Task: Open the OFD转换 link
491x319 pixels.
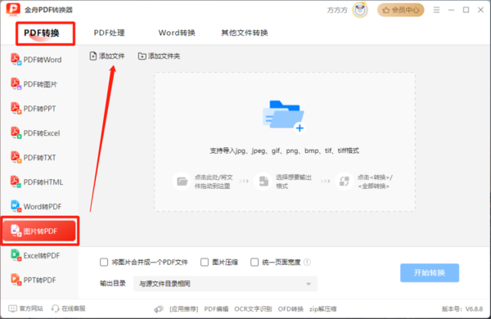Action: pos(291,309)
